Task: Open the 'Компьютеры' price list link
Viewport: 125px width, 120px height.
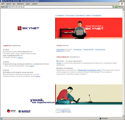Action: pyautogui.click(x=60, y=50)
